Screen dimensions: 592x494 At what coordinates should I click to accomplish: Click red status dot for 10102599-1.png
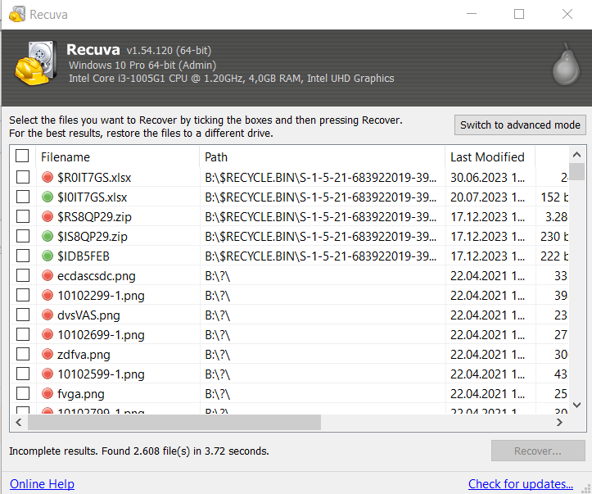click(47, 374)
